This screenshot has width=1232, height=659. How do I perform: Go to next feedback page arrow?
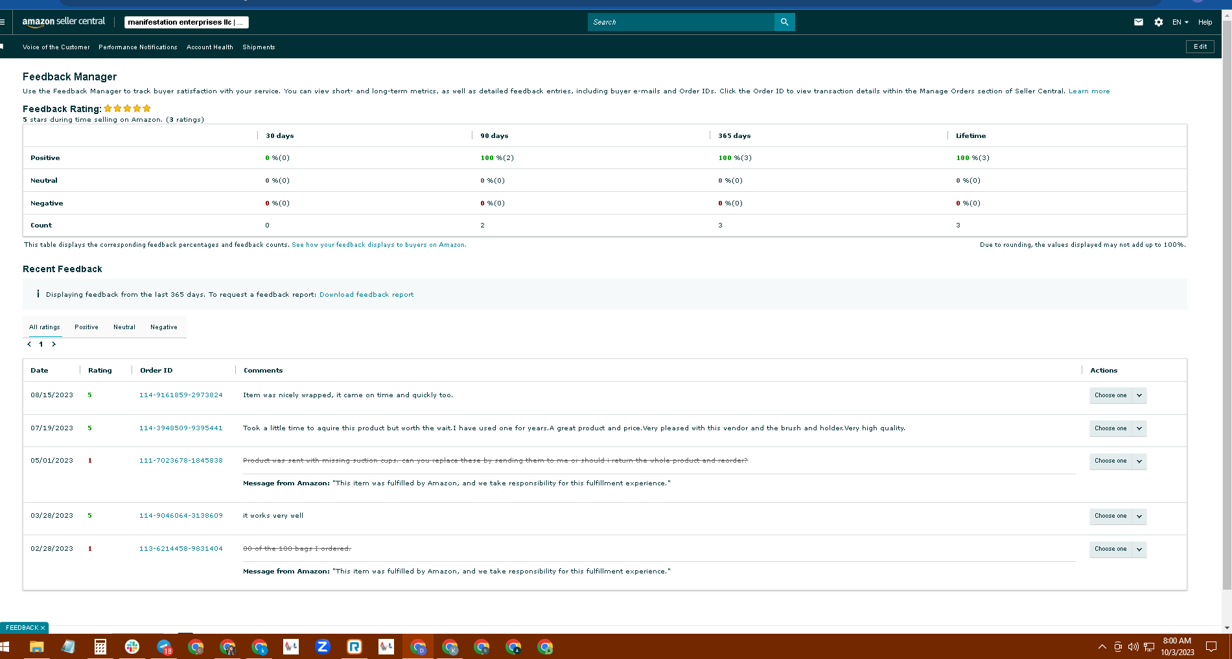[54, 344]
